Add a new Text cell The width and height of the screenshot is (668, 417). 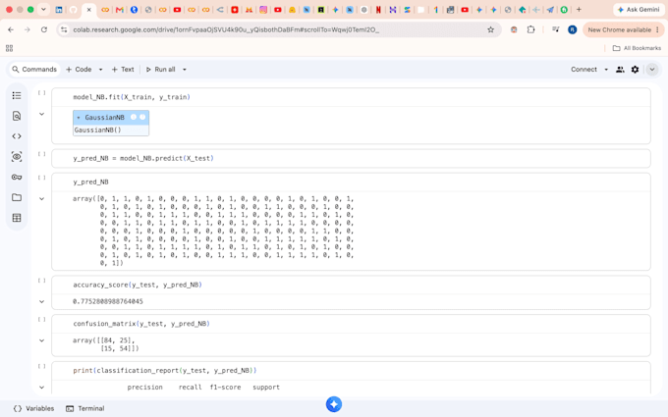tap(123, 70)
